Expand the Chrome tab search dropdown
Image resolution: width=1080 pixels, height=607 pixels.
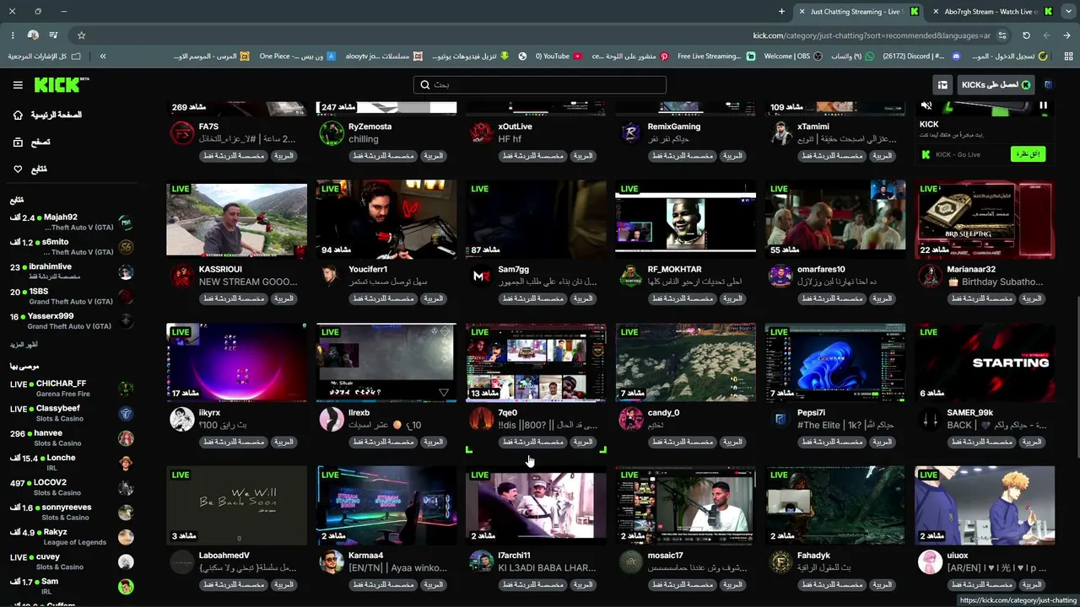click(1068, 12)
